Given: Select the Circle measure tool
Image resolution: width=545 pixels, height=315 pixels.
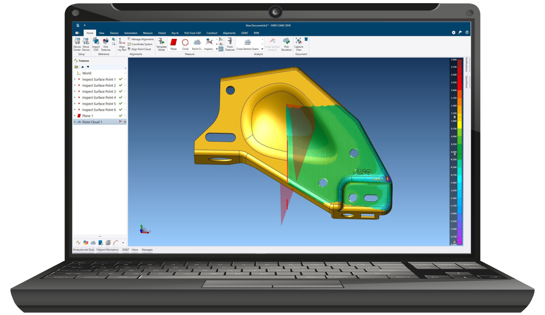Looking at the screenshot, I should click(x=185, y=44).
